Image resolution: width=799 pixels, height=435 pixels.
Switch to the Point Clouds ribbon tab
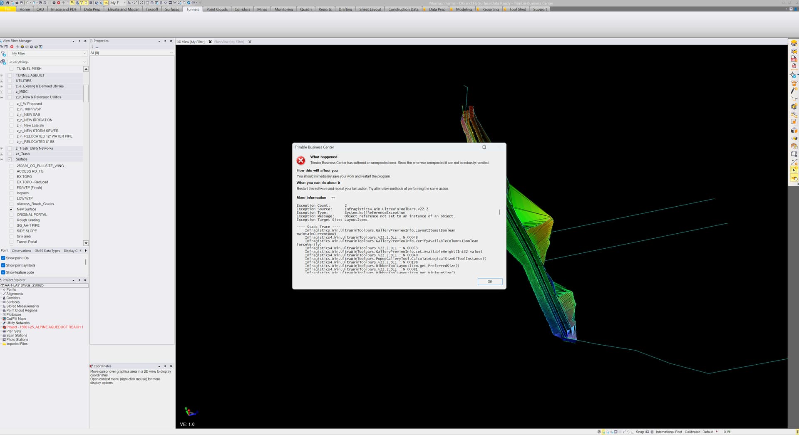[217, 9]
